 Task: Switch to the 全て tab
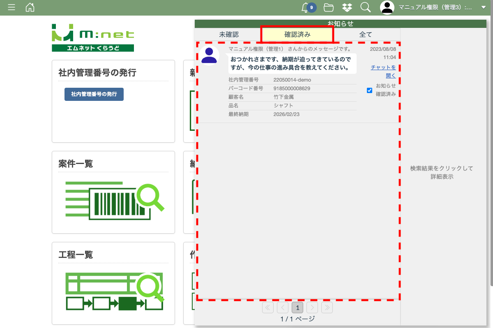click(366, 34)
